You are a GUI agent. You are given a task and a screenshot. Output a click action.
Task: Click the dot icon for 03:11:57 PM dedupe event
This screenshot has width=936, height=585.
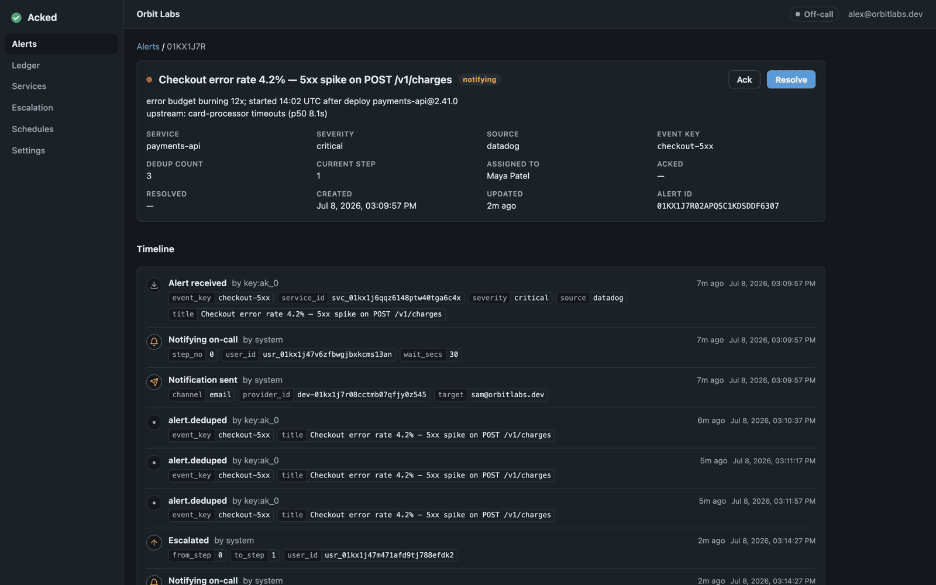(154, 503)
